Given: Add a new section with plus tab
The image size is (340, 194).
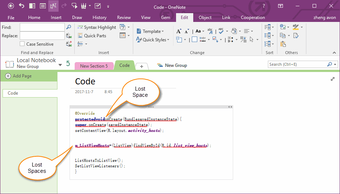Looking at the screenshot, I should [x=142, y=66].
